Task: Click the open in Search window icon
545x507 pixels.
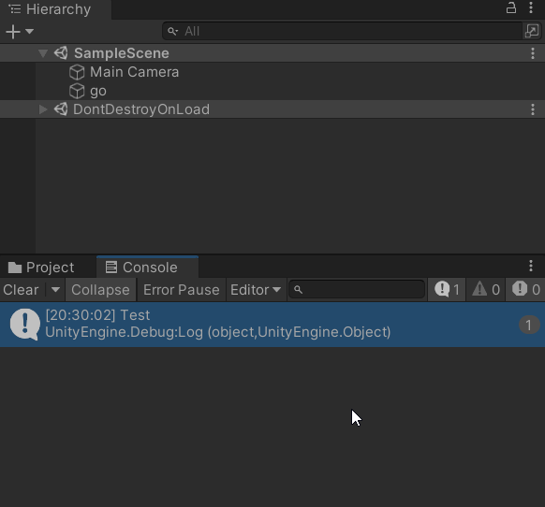Action: (532, 31)
